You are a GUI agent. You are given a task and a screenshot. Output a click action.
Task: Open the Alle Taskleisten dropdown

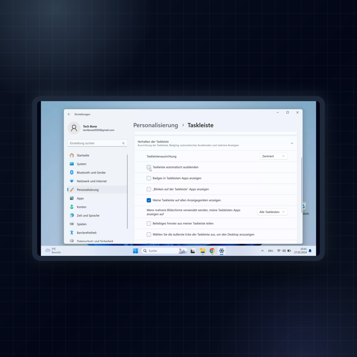coord(272,212)
